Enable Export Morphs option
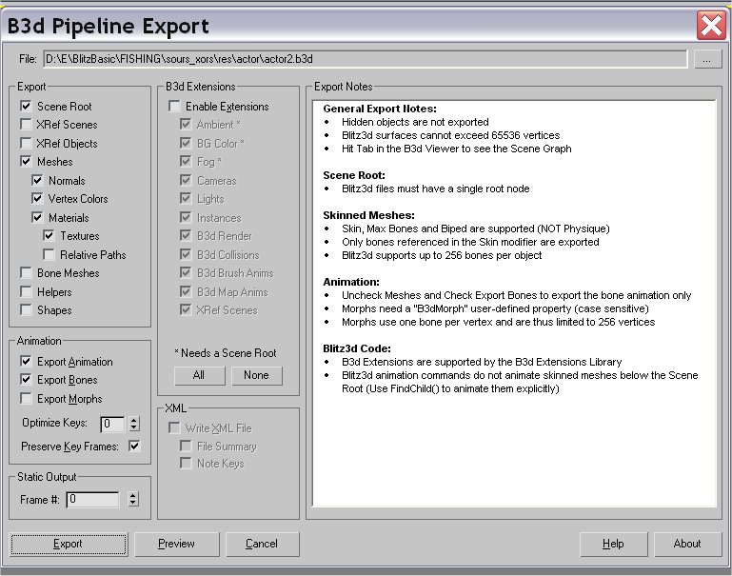This screenshot has height=576, width=732. coord(26,399)
